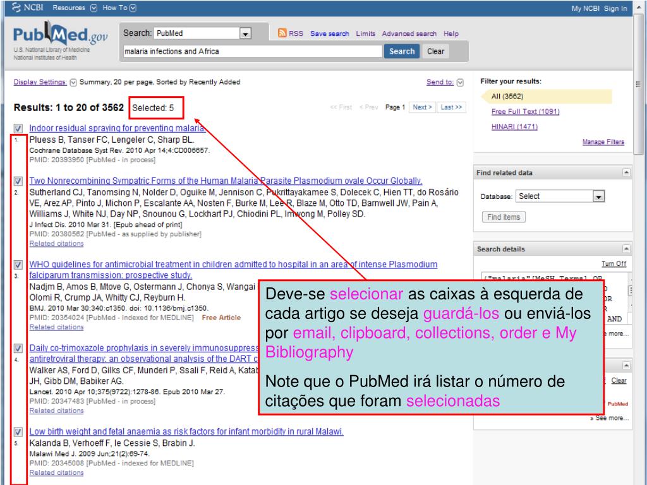
Task: Open the My NCBI link
Action: tap(585, 8)
